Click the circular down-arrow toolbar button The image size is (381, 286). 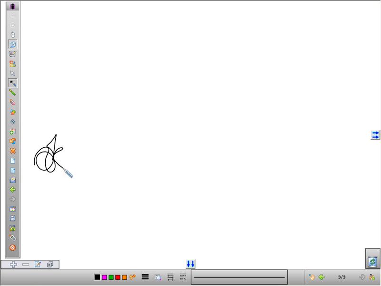coord(13,25)
